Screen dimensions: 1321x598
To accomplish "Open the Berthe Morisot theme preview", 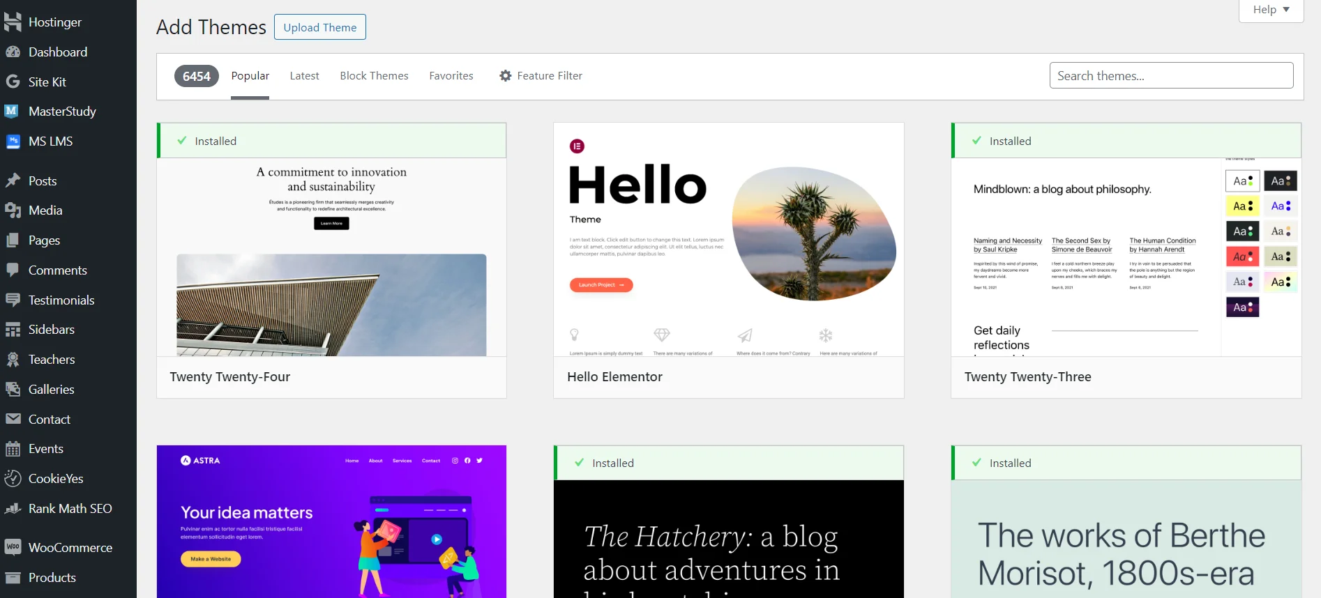I will point(1126,539).
